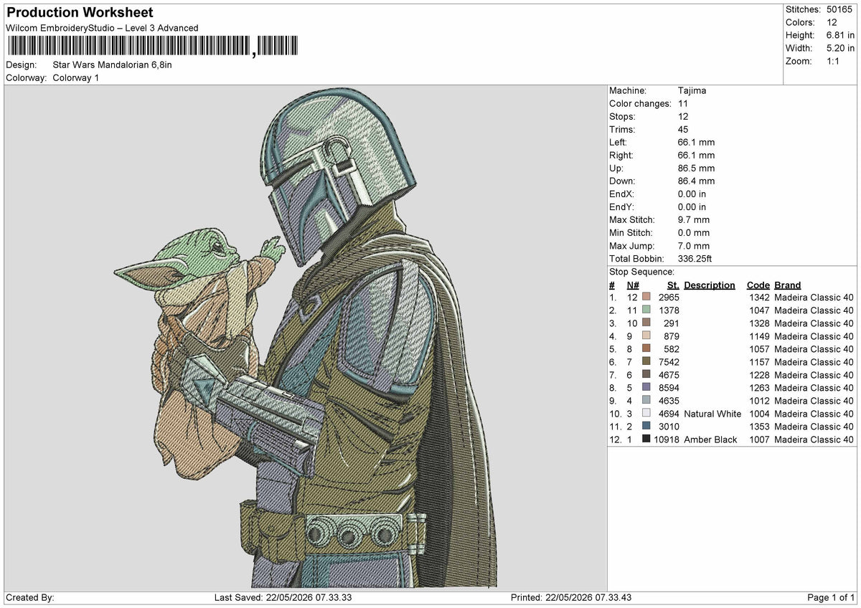Select the grey swatch for code 1012
The image size is (861, 608).
click(646, 401)
